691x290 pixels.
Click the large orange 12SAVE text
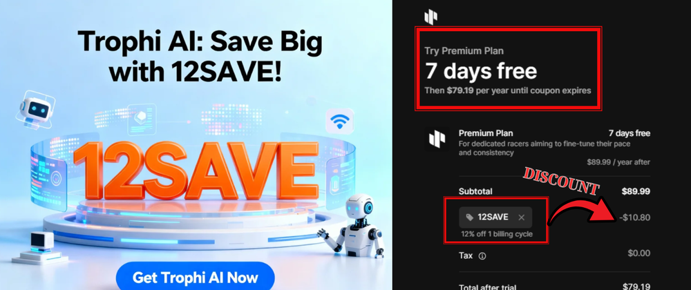tap(196, 172)
